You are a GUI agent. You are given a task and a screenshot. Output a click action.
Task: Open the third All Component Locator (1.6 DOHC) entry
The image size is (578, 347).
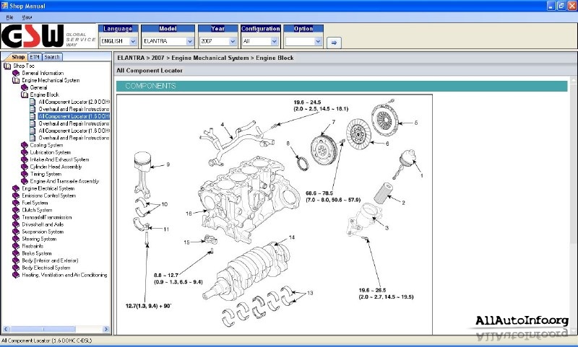click(x=74, y=131)
